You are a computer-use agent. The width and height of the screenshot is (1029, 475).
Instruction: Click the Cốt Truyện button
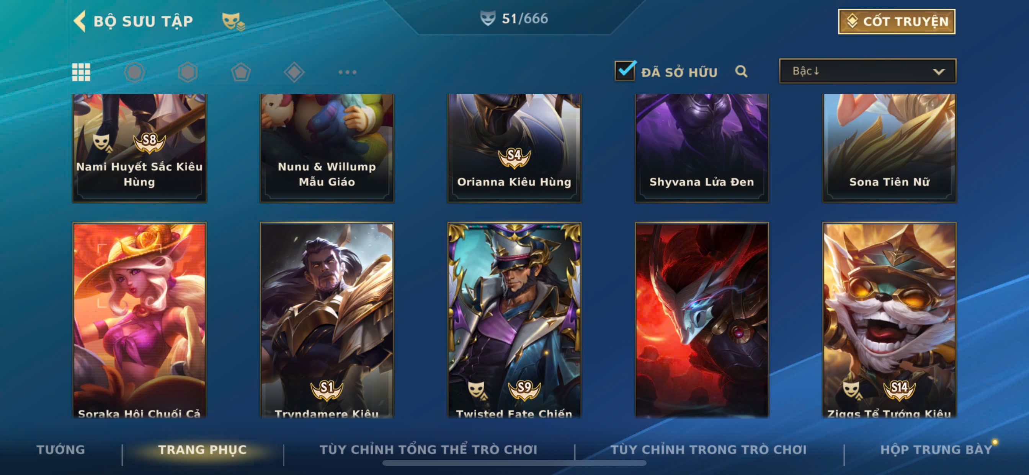coord(897,21)
